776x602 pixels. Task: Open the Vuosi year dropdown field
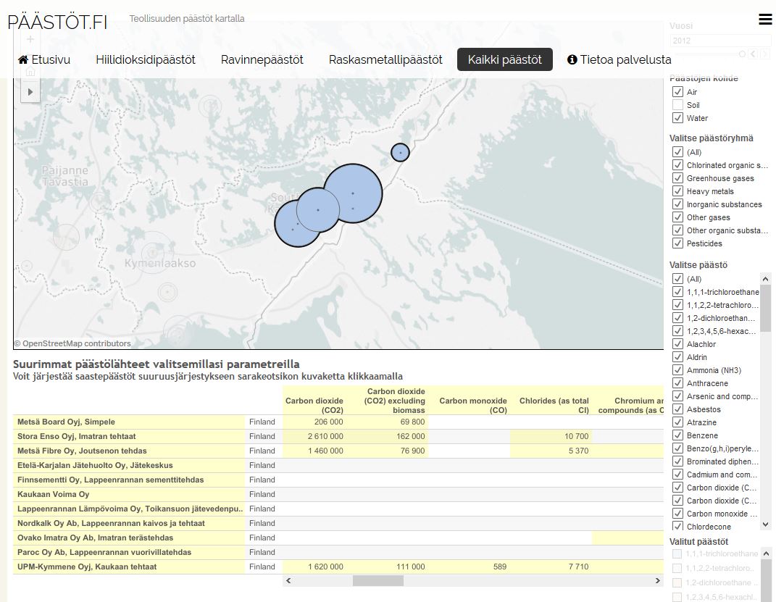tap(719, 41)
